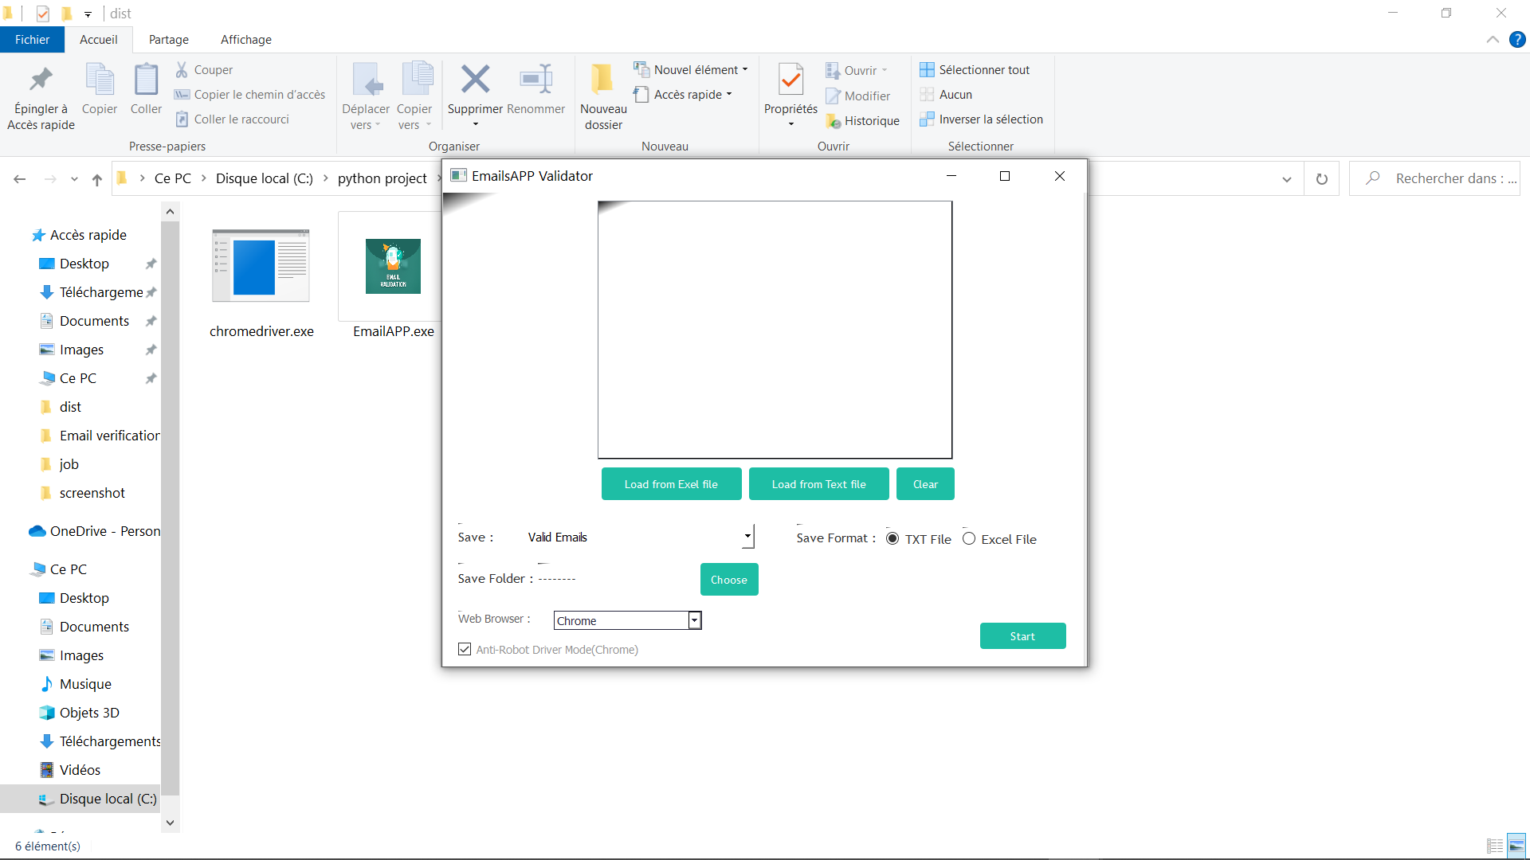
Task: Click the Renommer icon
Action: pos(535,80)
